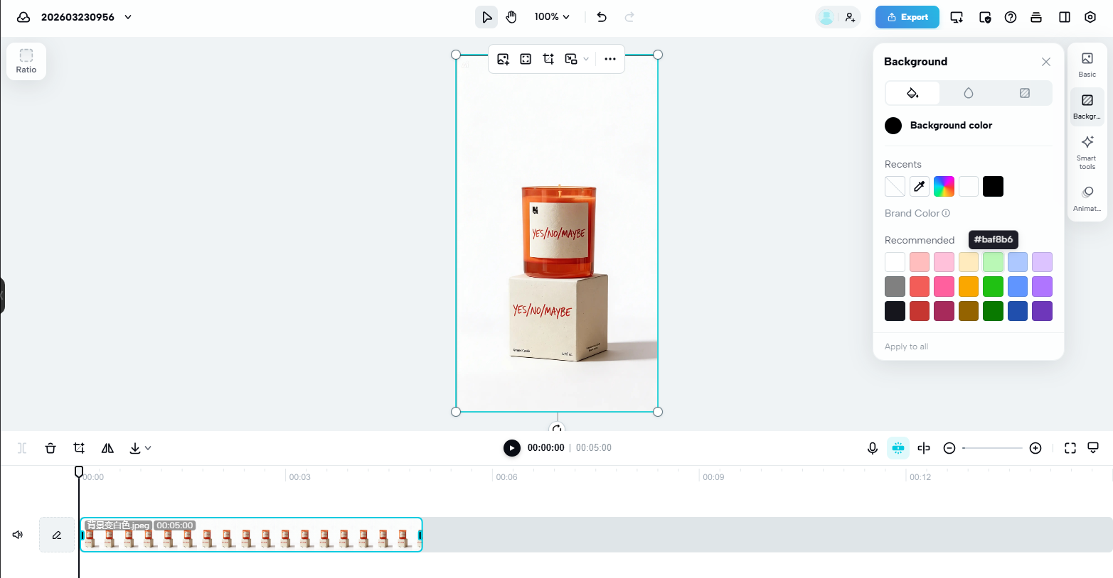
Task: Expand the chevron in the canvas toolbar
Action: click(586, 59)
